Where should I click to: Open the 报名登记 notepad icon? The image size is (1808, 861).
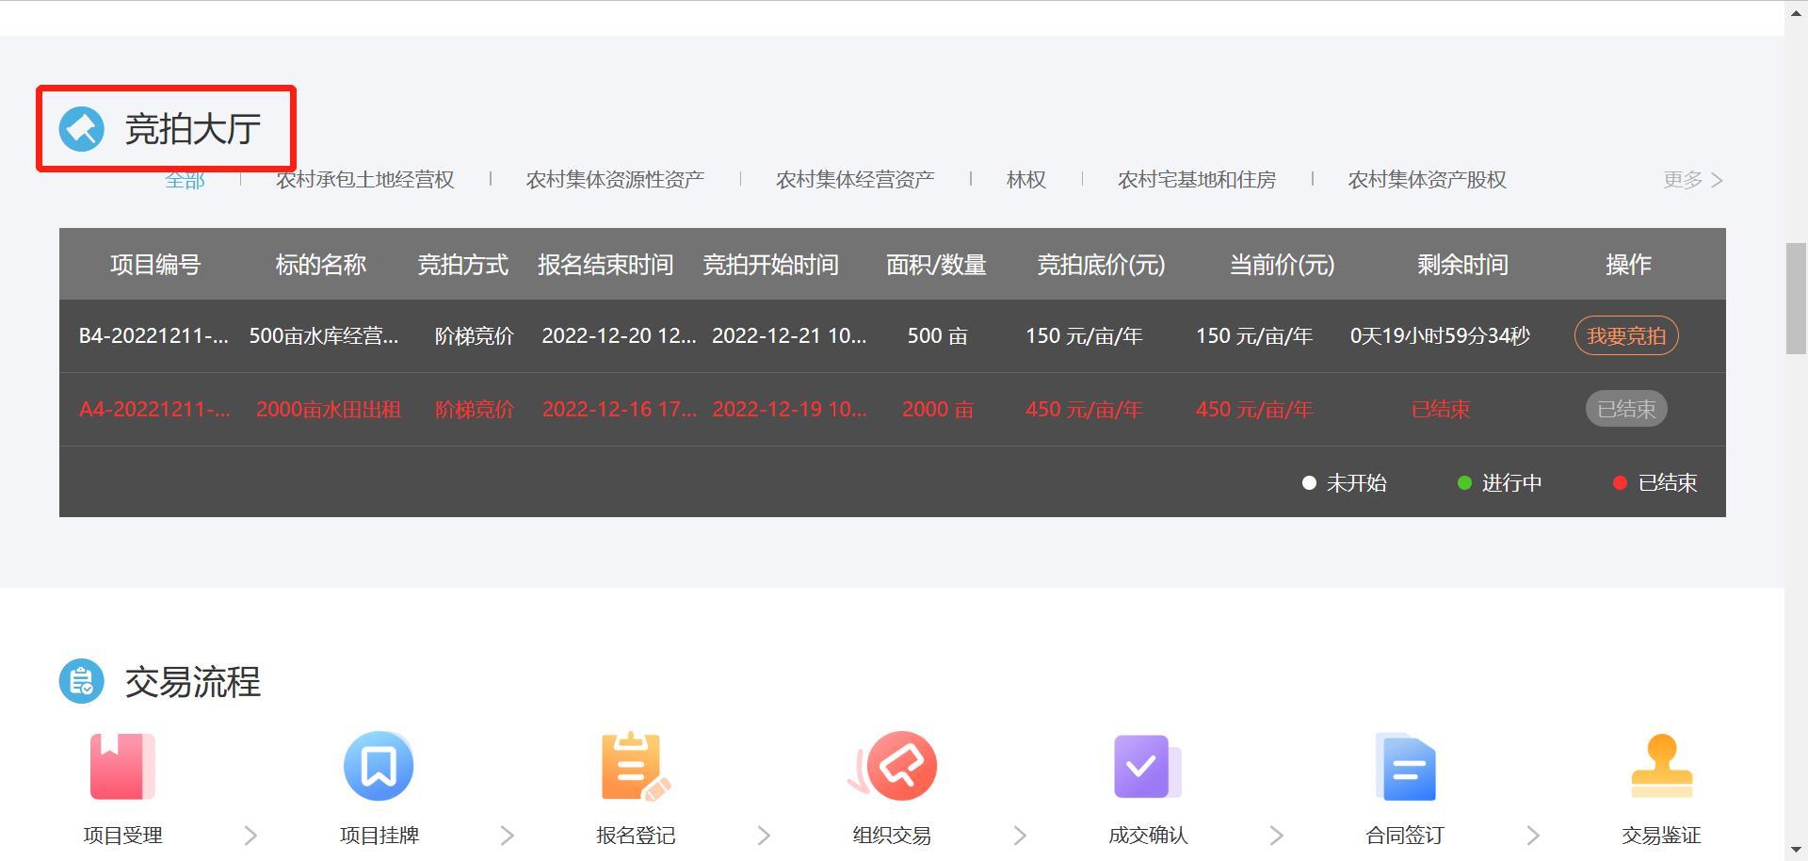636,767
